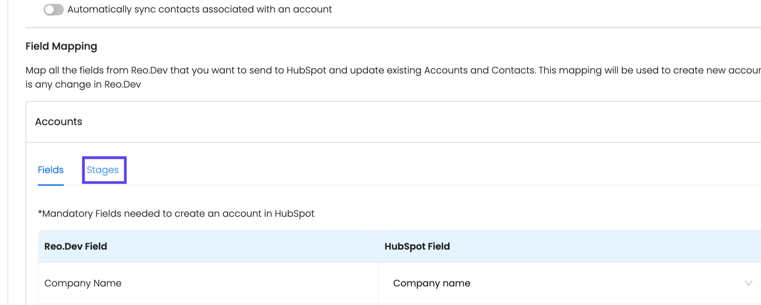This screenshot has width=761, height=305.
Task: Select the Fields tab
Action: 51,170
